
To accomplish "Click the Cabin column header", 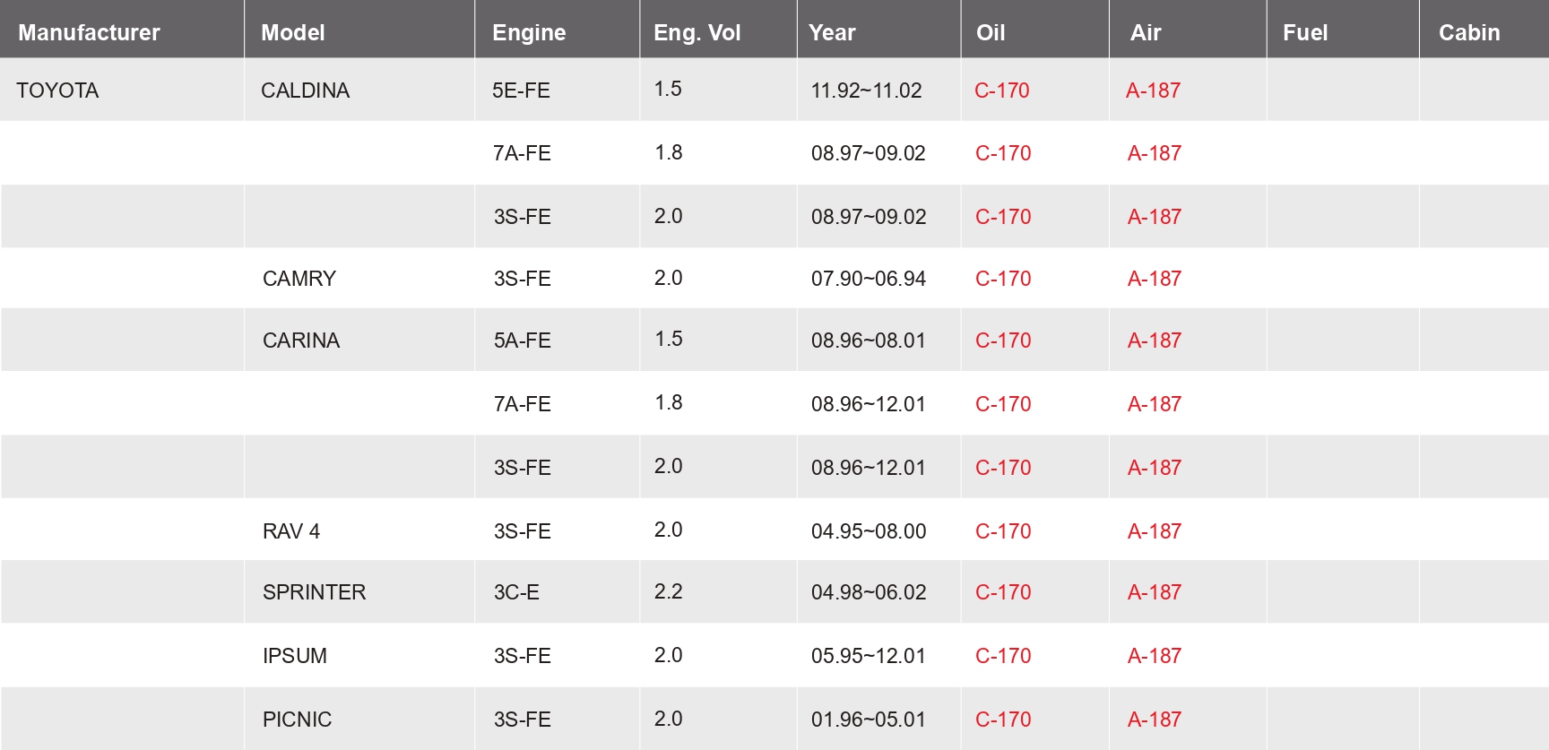I will pyautogui.click(x=1469, y=33).
